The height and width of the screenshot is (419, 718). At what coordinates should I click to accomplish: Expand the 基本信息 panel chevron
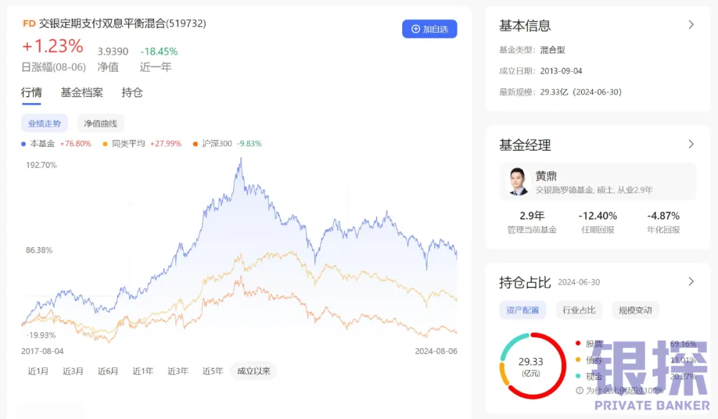[691, 25]
